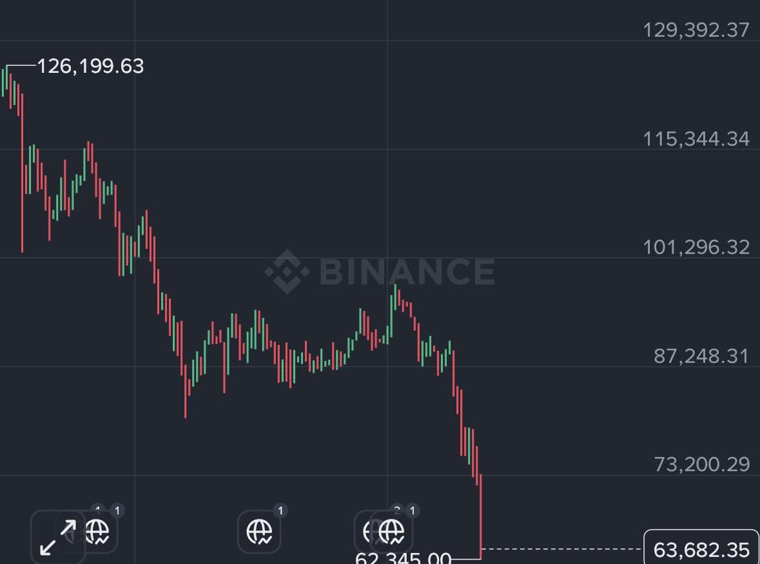Click the 101,296.32 price axis label

pos(696,247)
